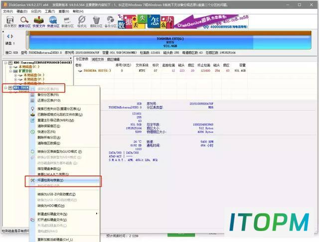Collapse the HD0 Samsung SSD tree node
This screenshot has width=319, height=242.
(6, 63)
